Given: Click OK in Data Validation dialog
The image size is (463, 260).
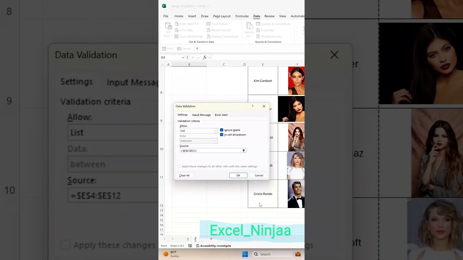Looking at the screenshot, I should tap(238, 175).
